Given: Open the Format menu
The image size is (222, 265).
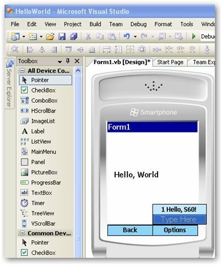Looking at the screenshot, I should (163, 24).
